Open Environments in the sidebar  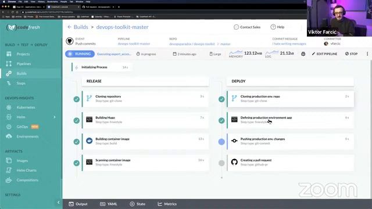point(27,136)
